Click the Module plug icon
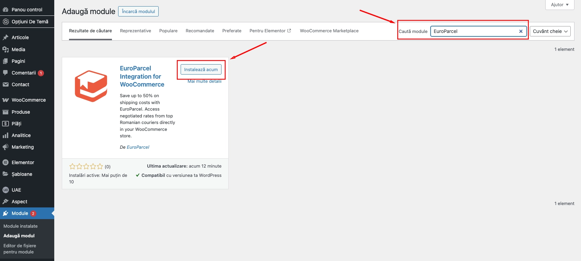Viewport: 581px width, 261px height. click(5, 213)
